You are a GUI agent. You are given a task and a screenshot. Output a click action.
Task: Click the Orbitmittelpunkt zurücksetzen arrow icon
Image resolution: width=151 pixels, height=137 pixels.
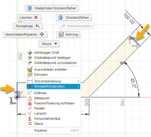[x=30, y=63]
